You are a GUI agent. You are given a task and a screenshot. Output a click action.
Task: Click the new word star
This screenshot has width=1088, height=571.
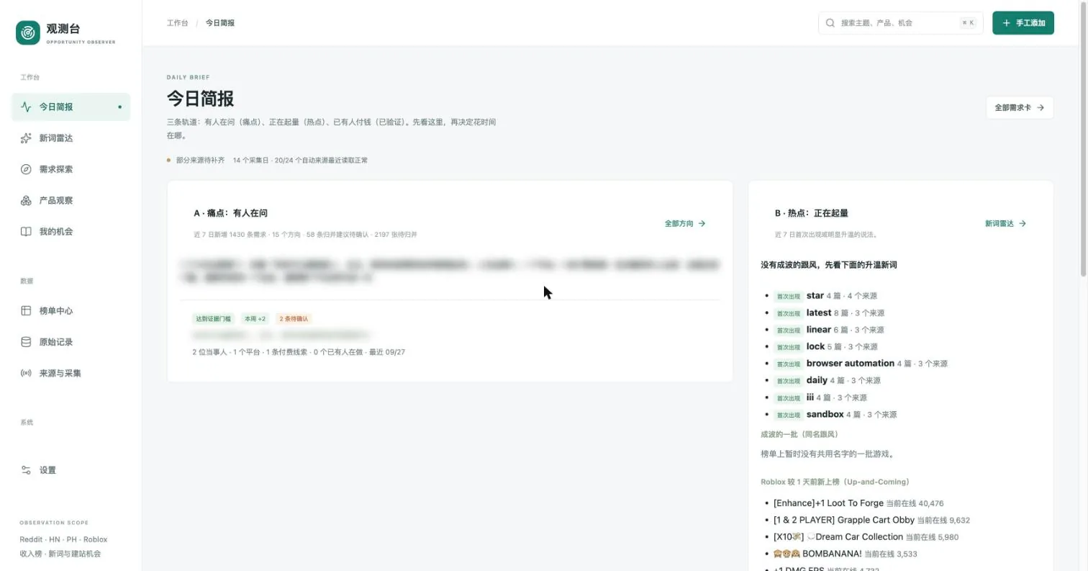(815, 296)
